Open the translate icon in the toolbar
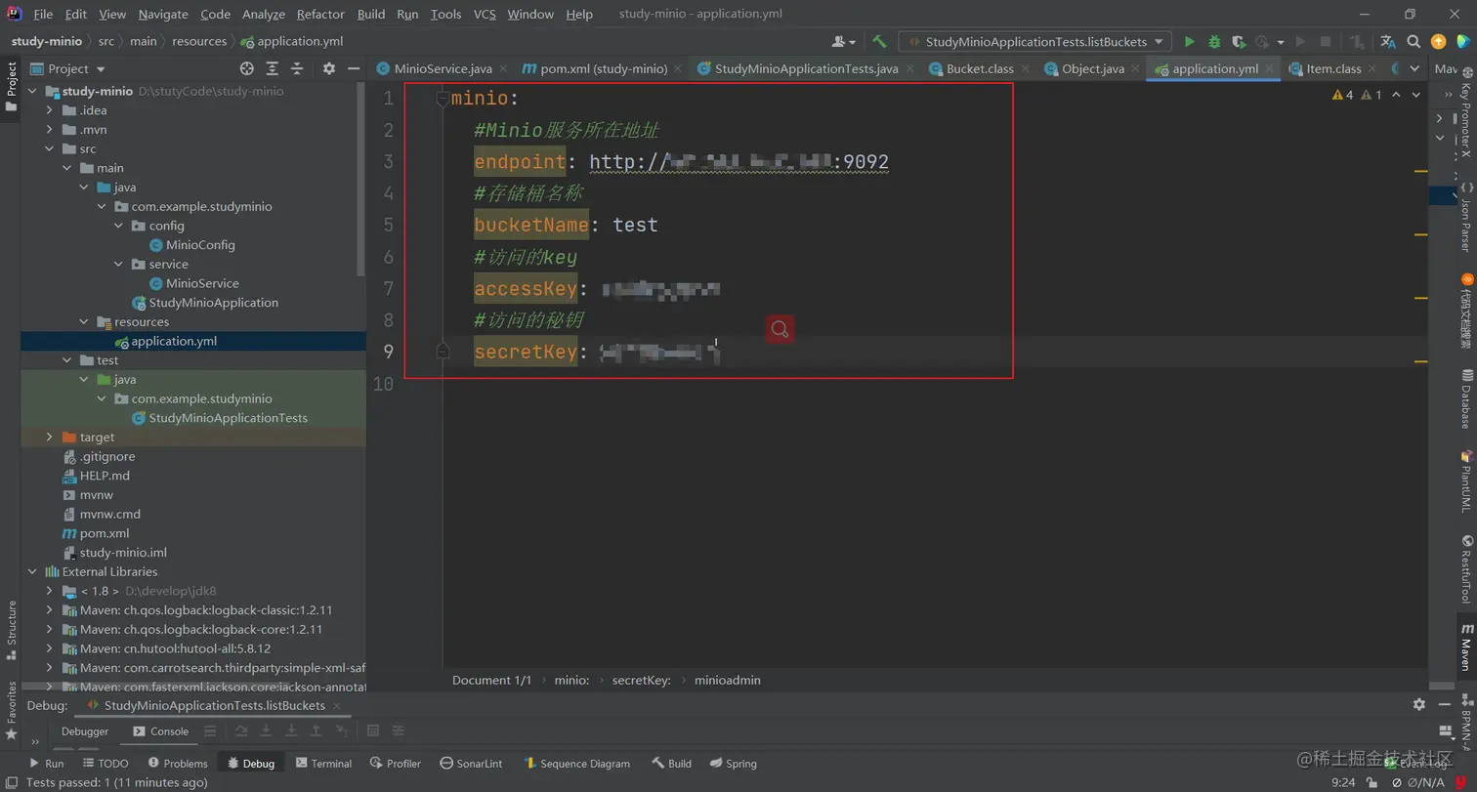This screenshot has width=1477, height=792. click(1388, 42)
